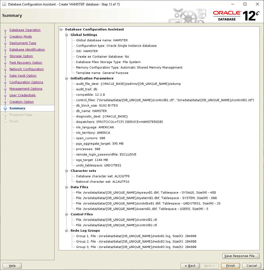Screen dimensions: 264x270
Task: Open the Creation Mode step
Action: click(x=21, y=36)
